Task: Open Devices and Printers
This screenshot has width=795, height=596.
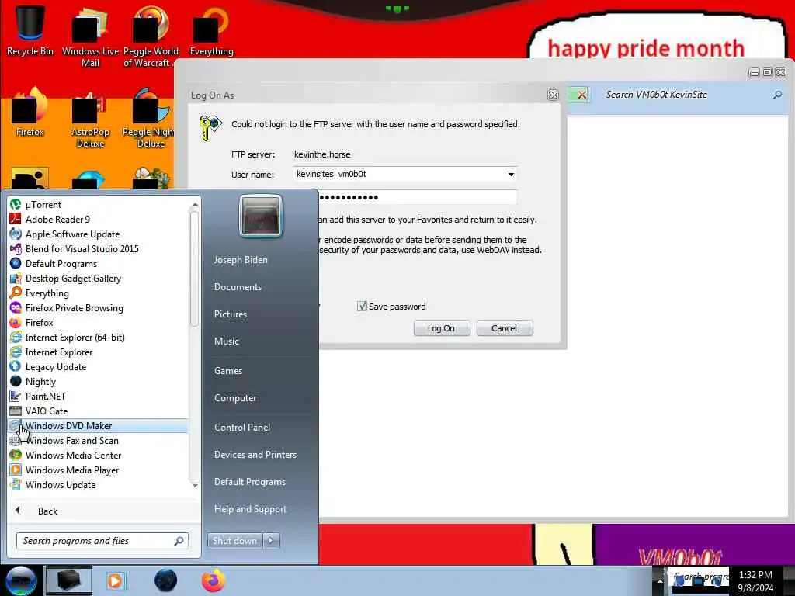Action: (x=255, y=455)
